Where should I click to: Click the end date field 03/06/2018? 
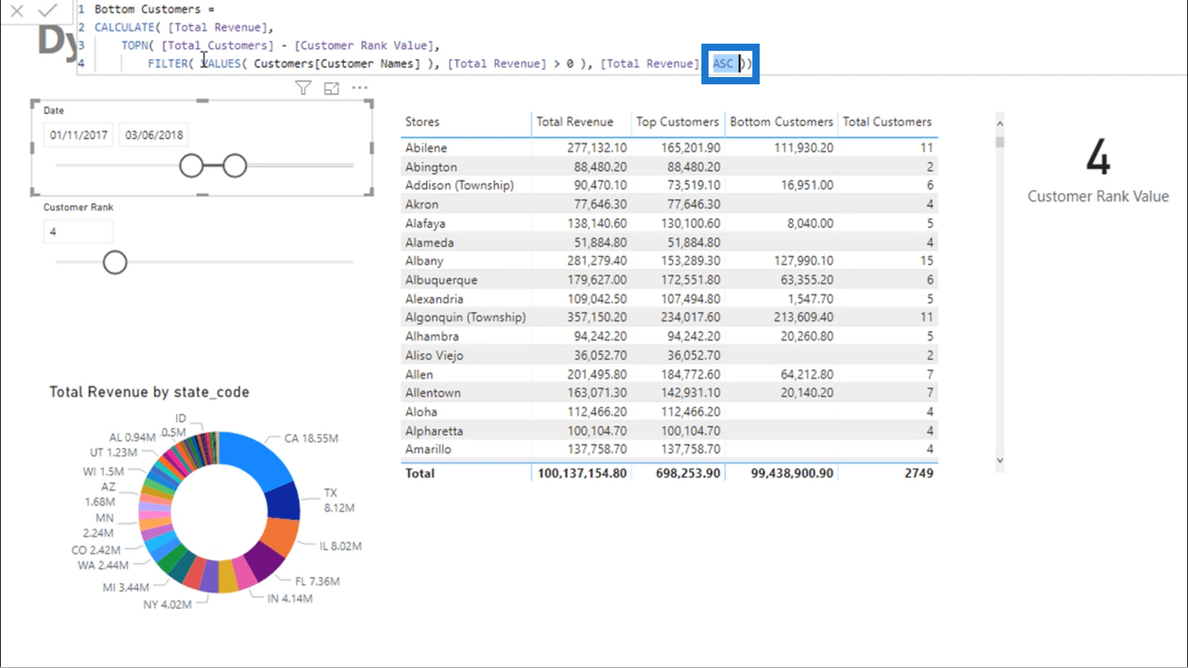pyautogui.click(x=154, y=135)
